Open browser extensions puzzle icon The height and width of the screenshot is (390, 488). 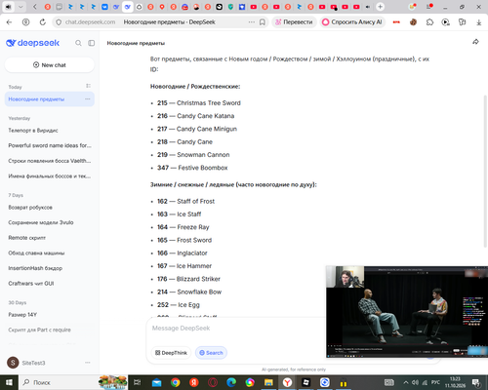coord(429,22)
